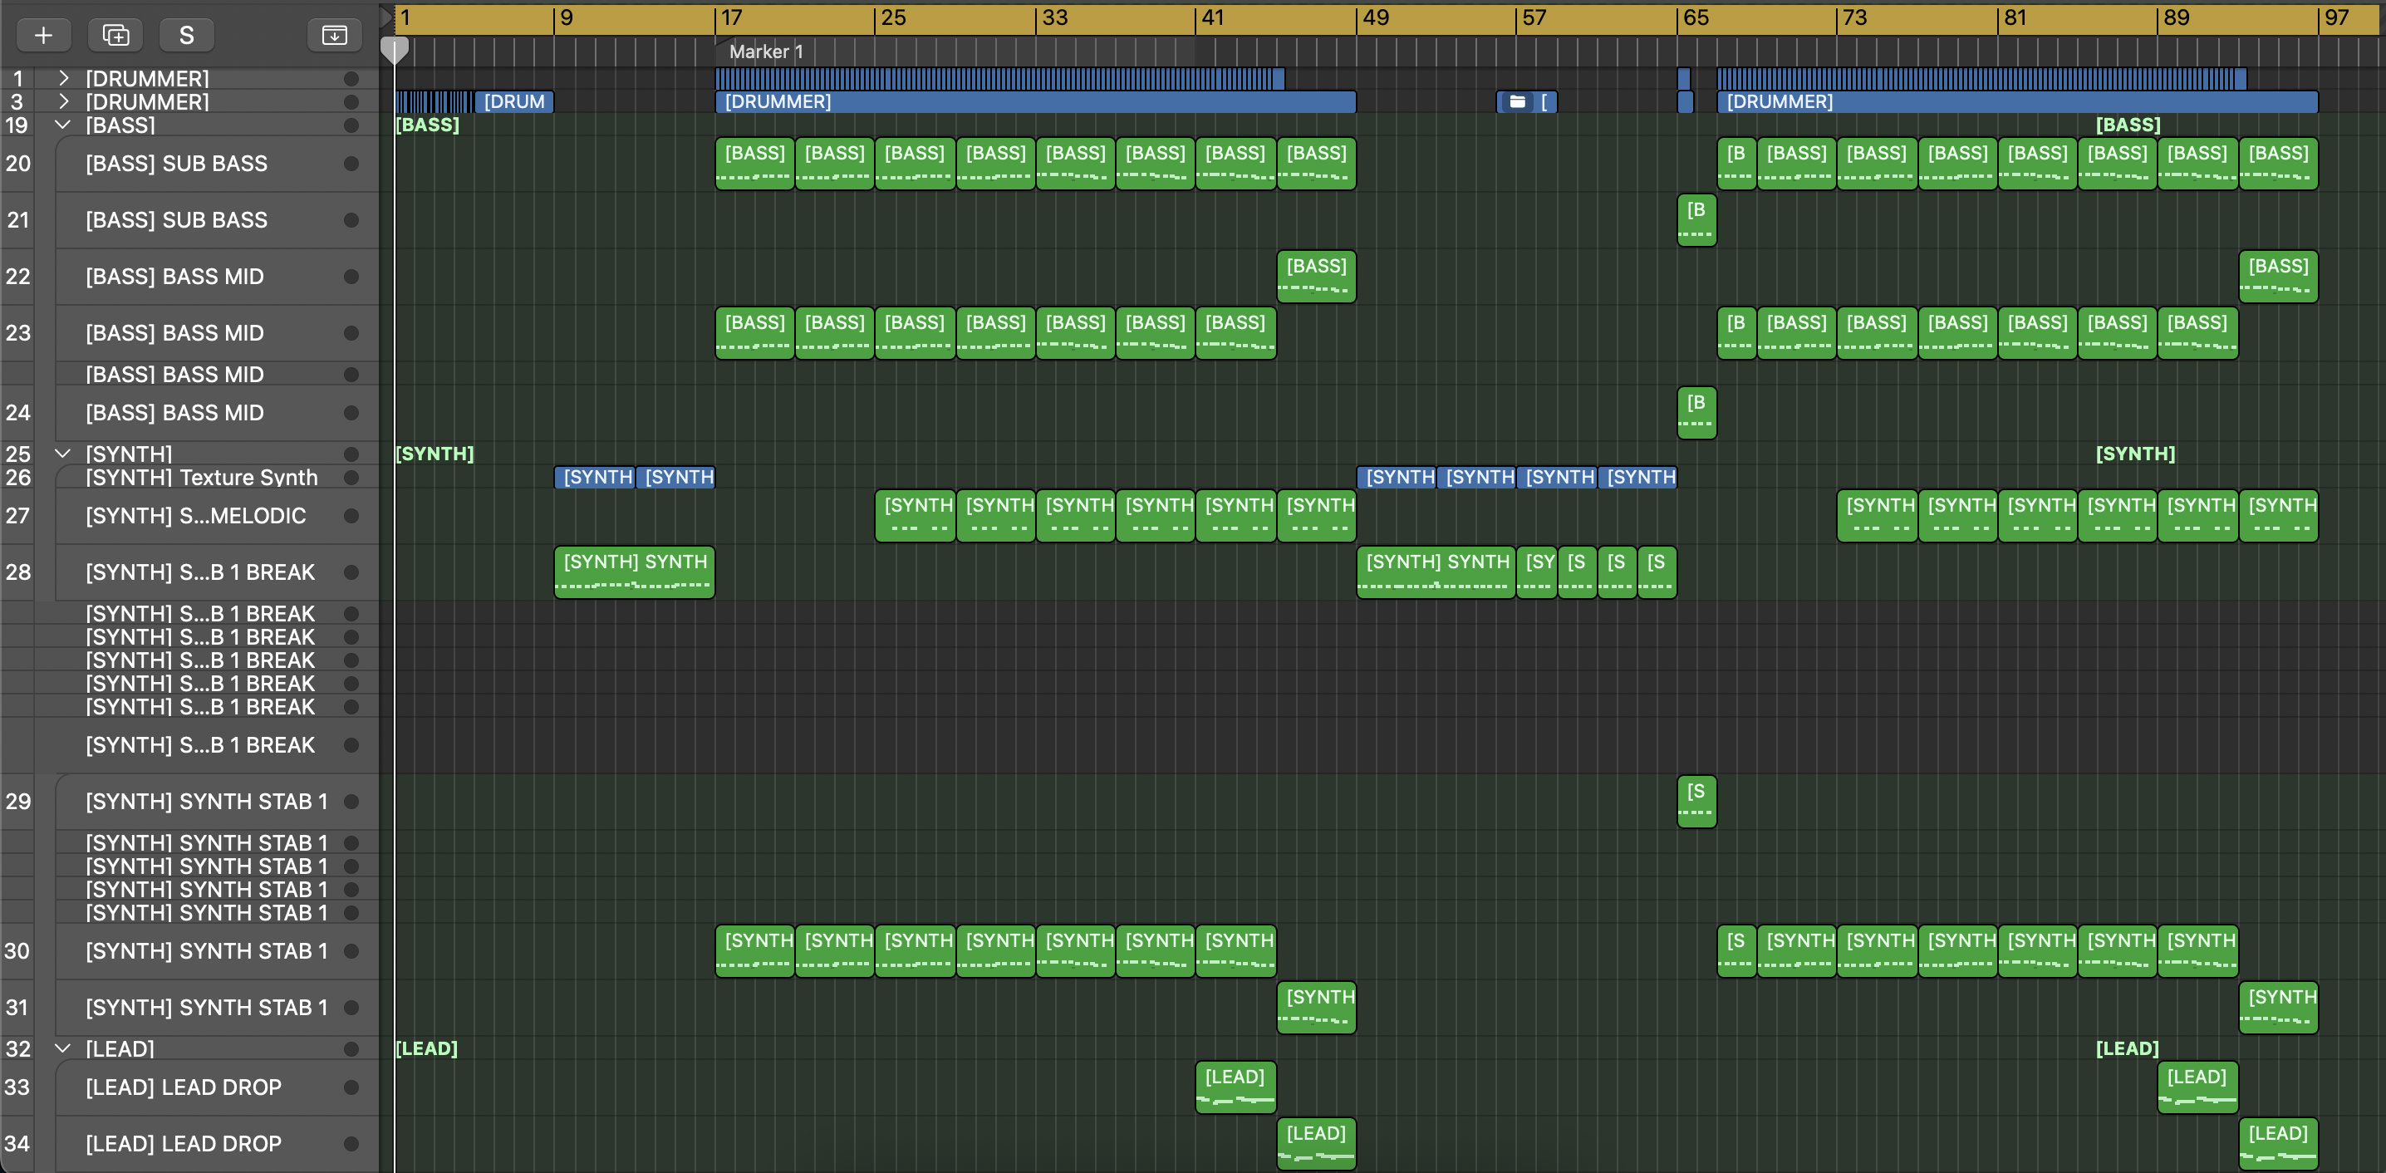
Task: Click bar 49 on the timeline ruler
Action: [x=1376, y=17]
